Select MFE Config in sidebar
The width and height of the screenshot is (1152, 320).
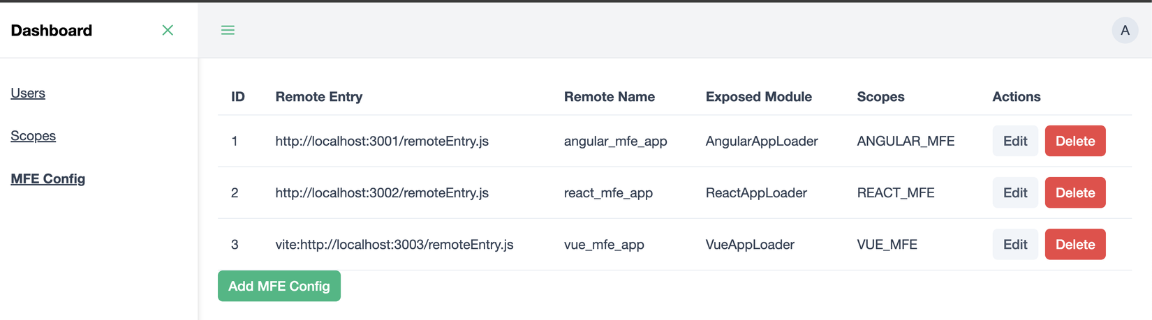tap(48, 178)
